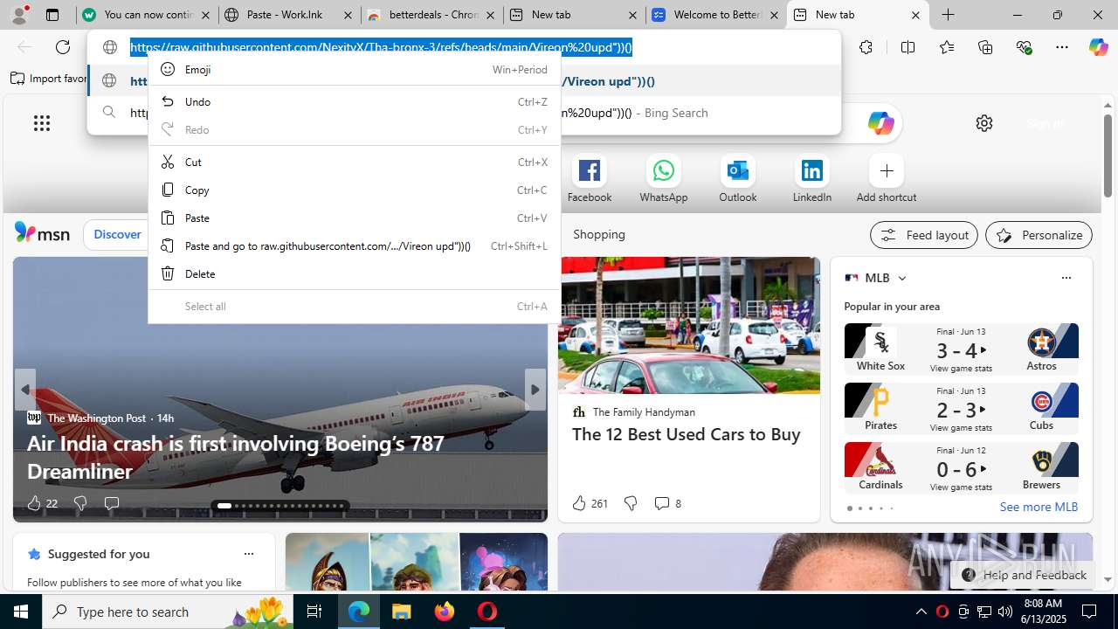The image size is (1118, 629).
Task: Open page settings gear icon
Action: click(984, 123)
